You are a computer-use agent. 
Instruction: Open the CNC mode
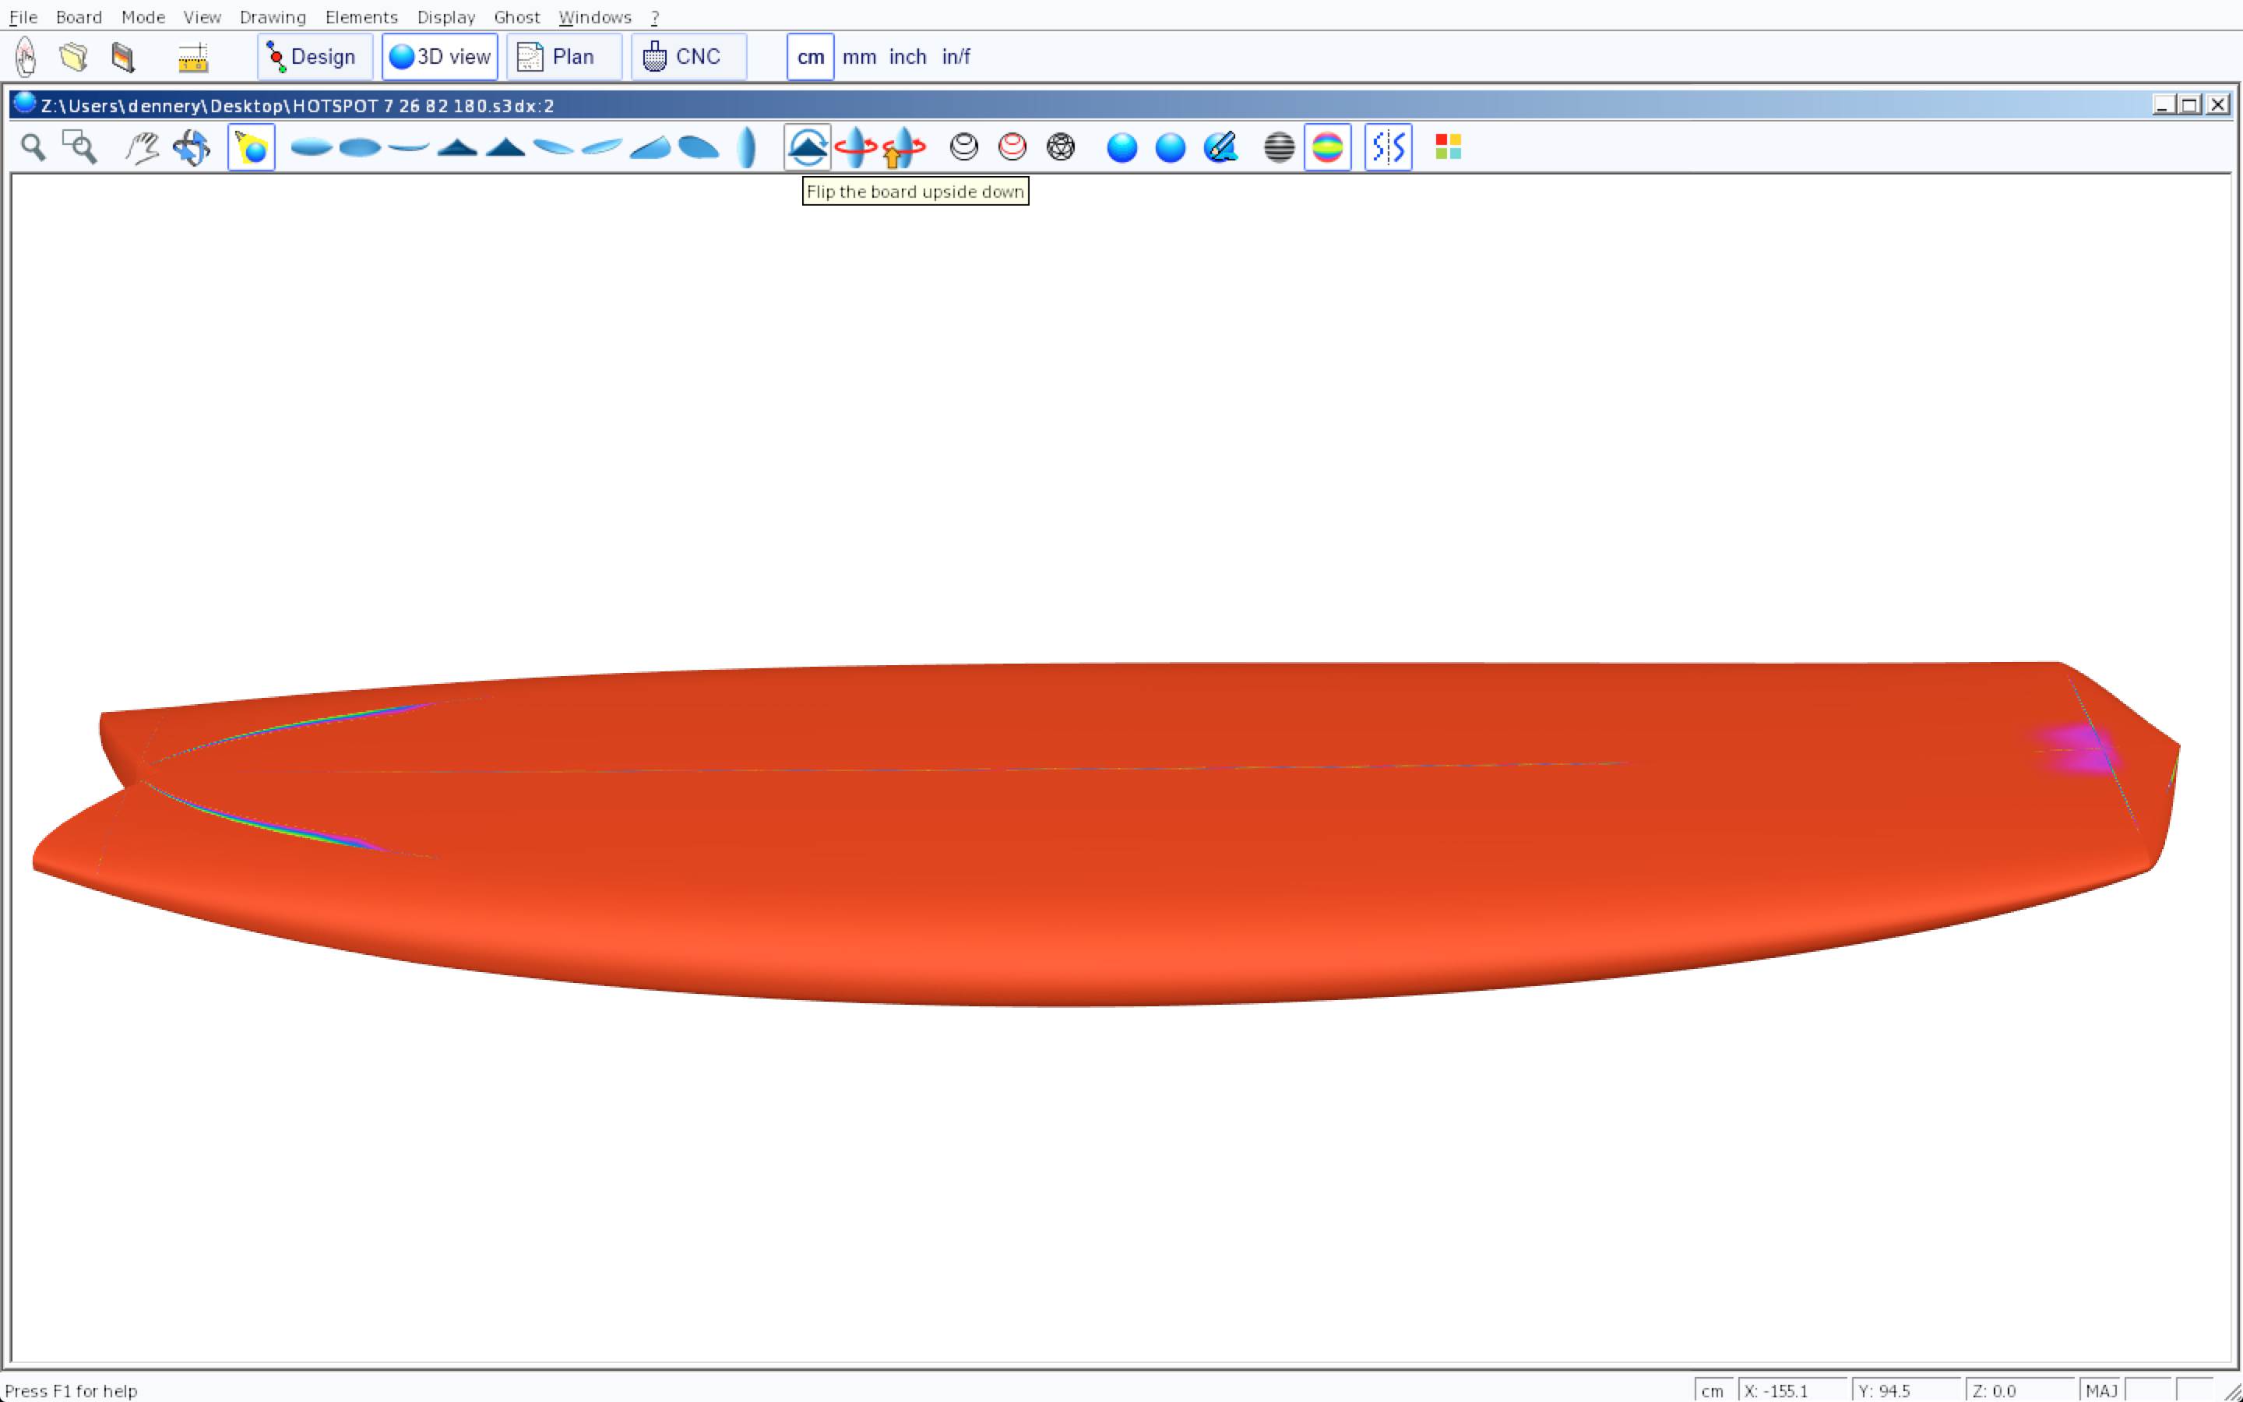coord(688,58)
